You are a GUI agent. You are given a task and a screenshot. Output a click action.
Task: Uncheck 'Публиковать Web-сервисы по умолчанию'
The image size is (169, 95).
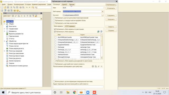point(55,29)
